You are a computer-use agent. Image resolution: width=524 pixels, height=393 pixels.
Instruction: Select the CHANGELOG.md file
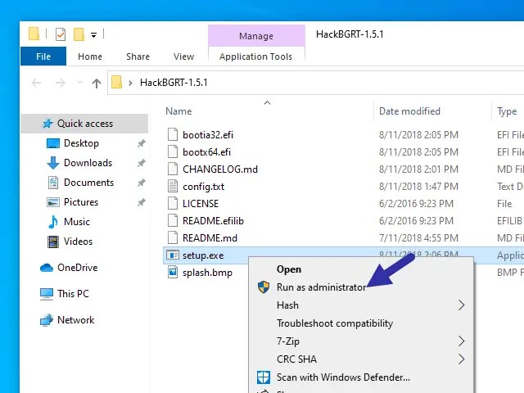(x=220, y=169)
